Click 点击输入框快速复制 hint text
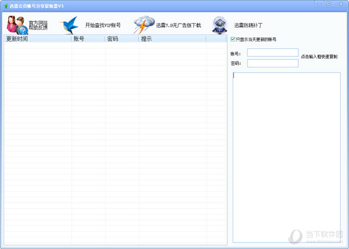This screenshot has width=349, height=249. (x=319, y=57)
